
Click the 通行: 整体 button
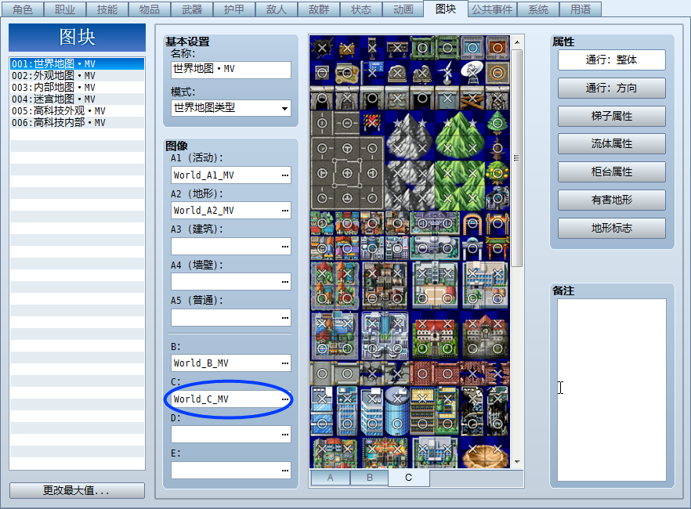click(612, 60)
